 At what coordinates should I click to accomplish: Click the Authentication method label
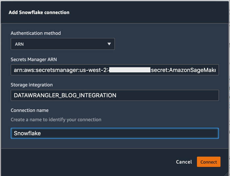pyautogui.click(x=35, y=33)
